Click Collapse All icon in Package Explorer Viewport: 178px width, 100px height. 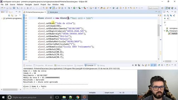(x=9, y=16)
